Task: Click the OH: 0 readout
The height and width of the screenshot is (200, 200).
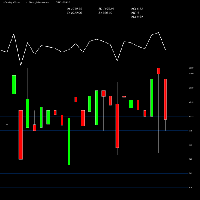Action: (x=135, y=13)
